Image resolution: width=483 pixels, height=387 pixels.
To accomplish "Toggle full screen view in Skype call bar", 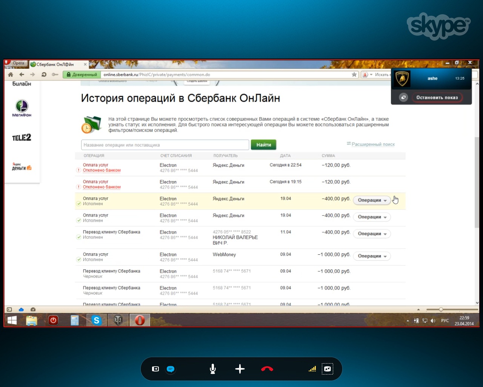I will [x=328, y=369].
